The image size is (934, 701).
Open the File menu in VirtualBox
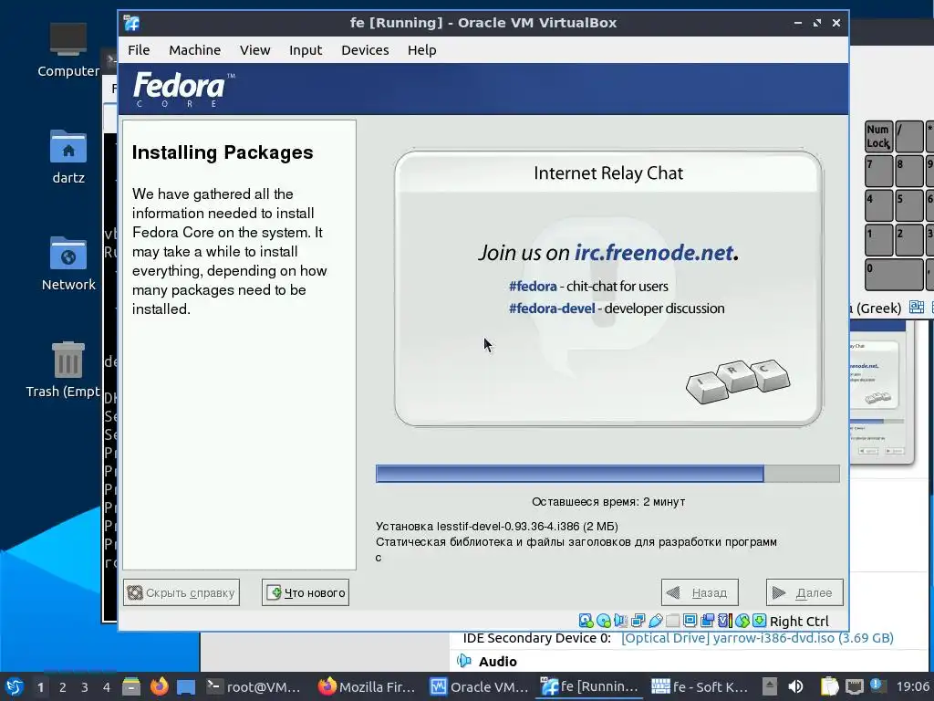(x=139, y=50)
